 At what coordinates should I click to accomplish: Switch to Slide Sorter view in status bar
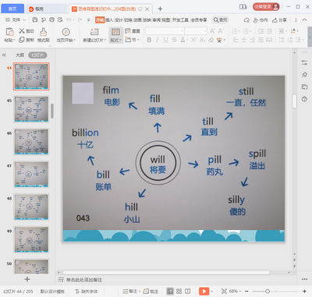179,292
